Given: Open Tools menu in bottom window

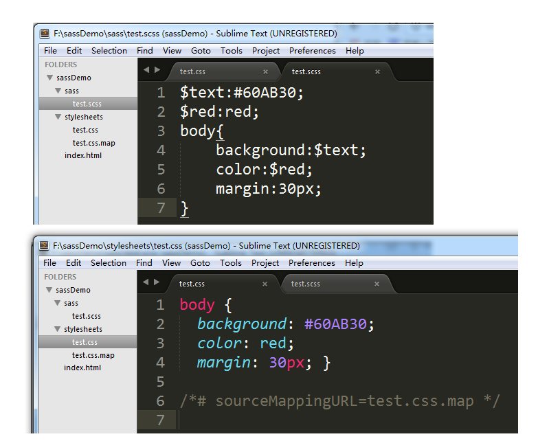Looking at the screenshot, I should pyautogui.click(x=231, y=263).
